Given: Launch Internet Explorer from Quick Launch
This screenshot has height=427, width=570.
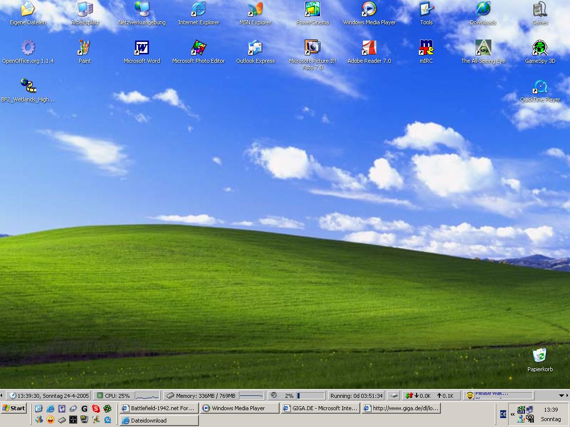Looking at the screenshot, I should tap(50, 409).
